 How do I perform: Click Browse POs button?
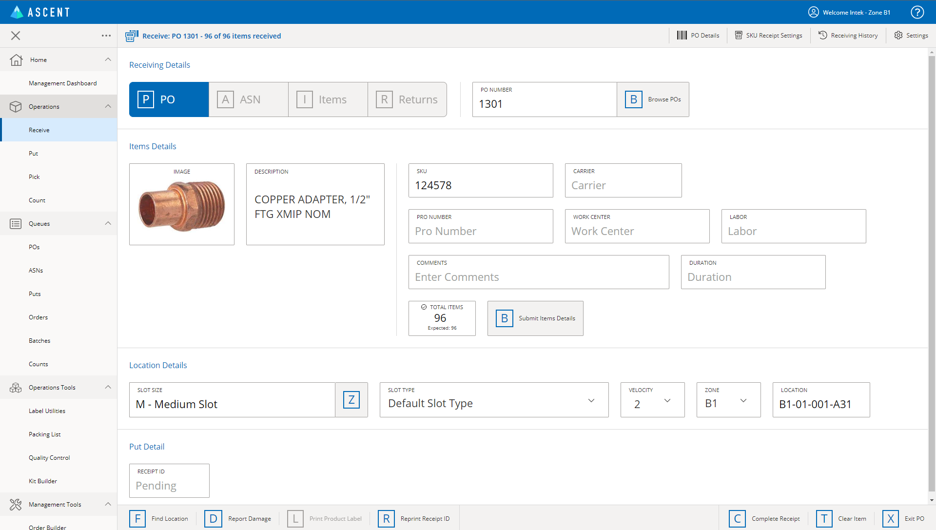pos(653,99)
